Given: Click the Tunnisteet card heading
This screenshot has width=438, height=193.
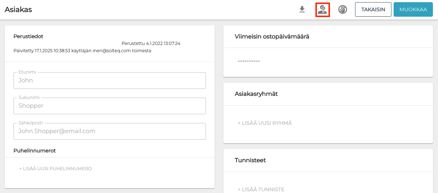Looking at the screenshot, I should click(x=250, y=160).
